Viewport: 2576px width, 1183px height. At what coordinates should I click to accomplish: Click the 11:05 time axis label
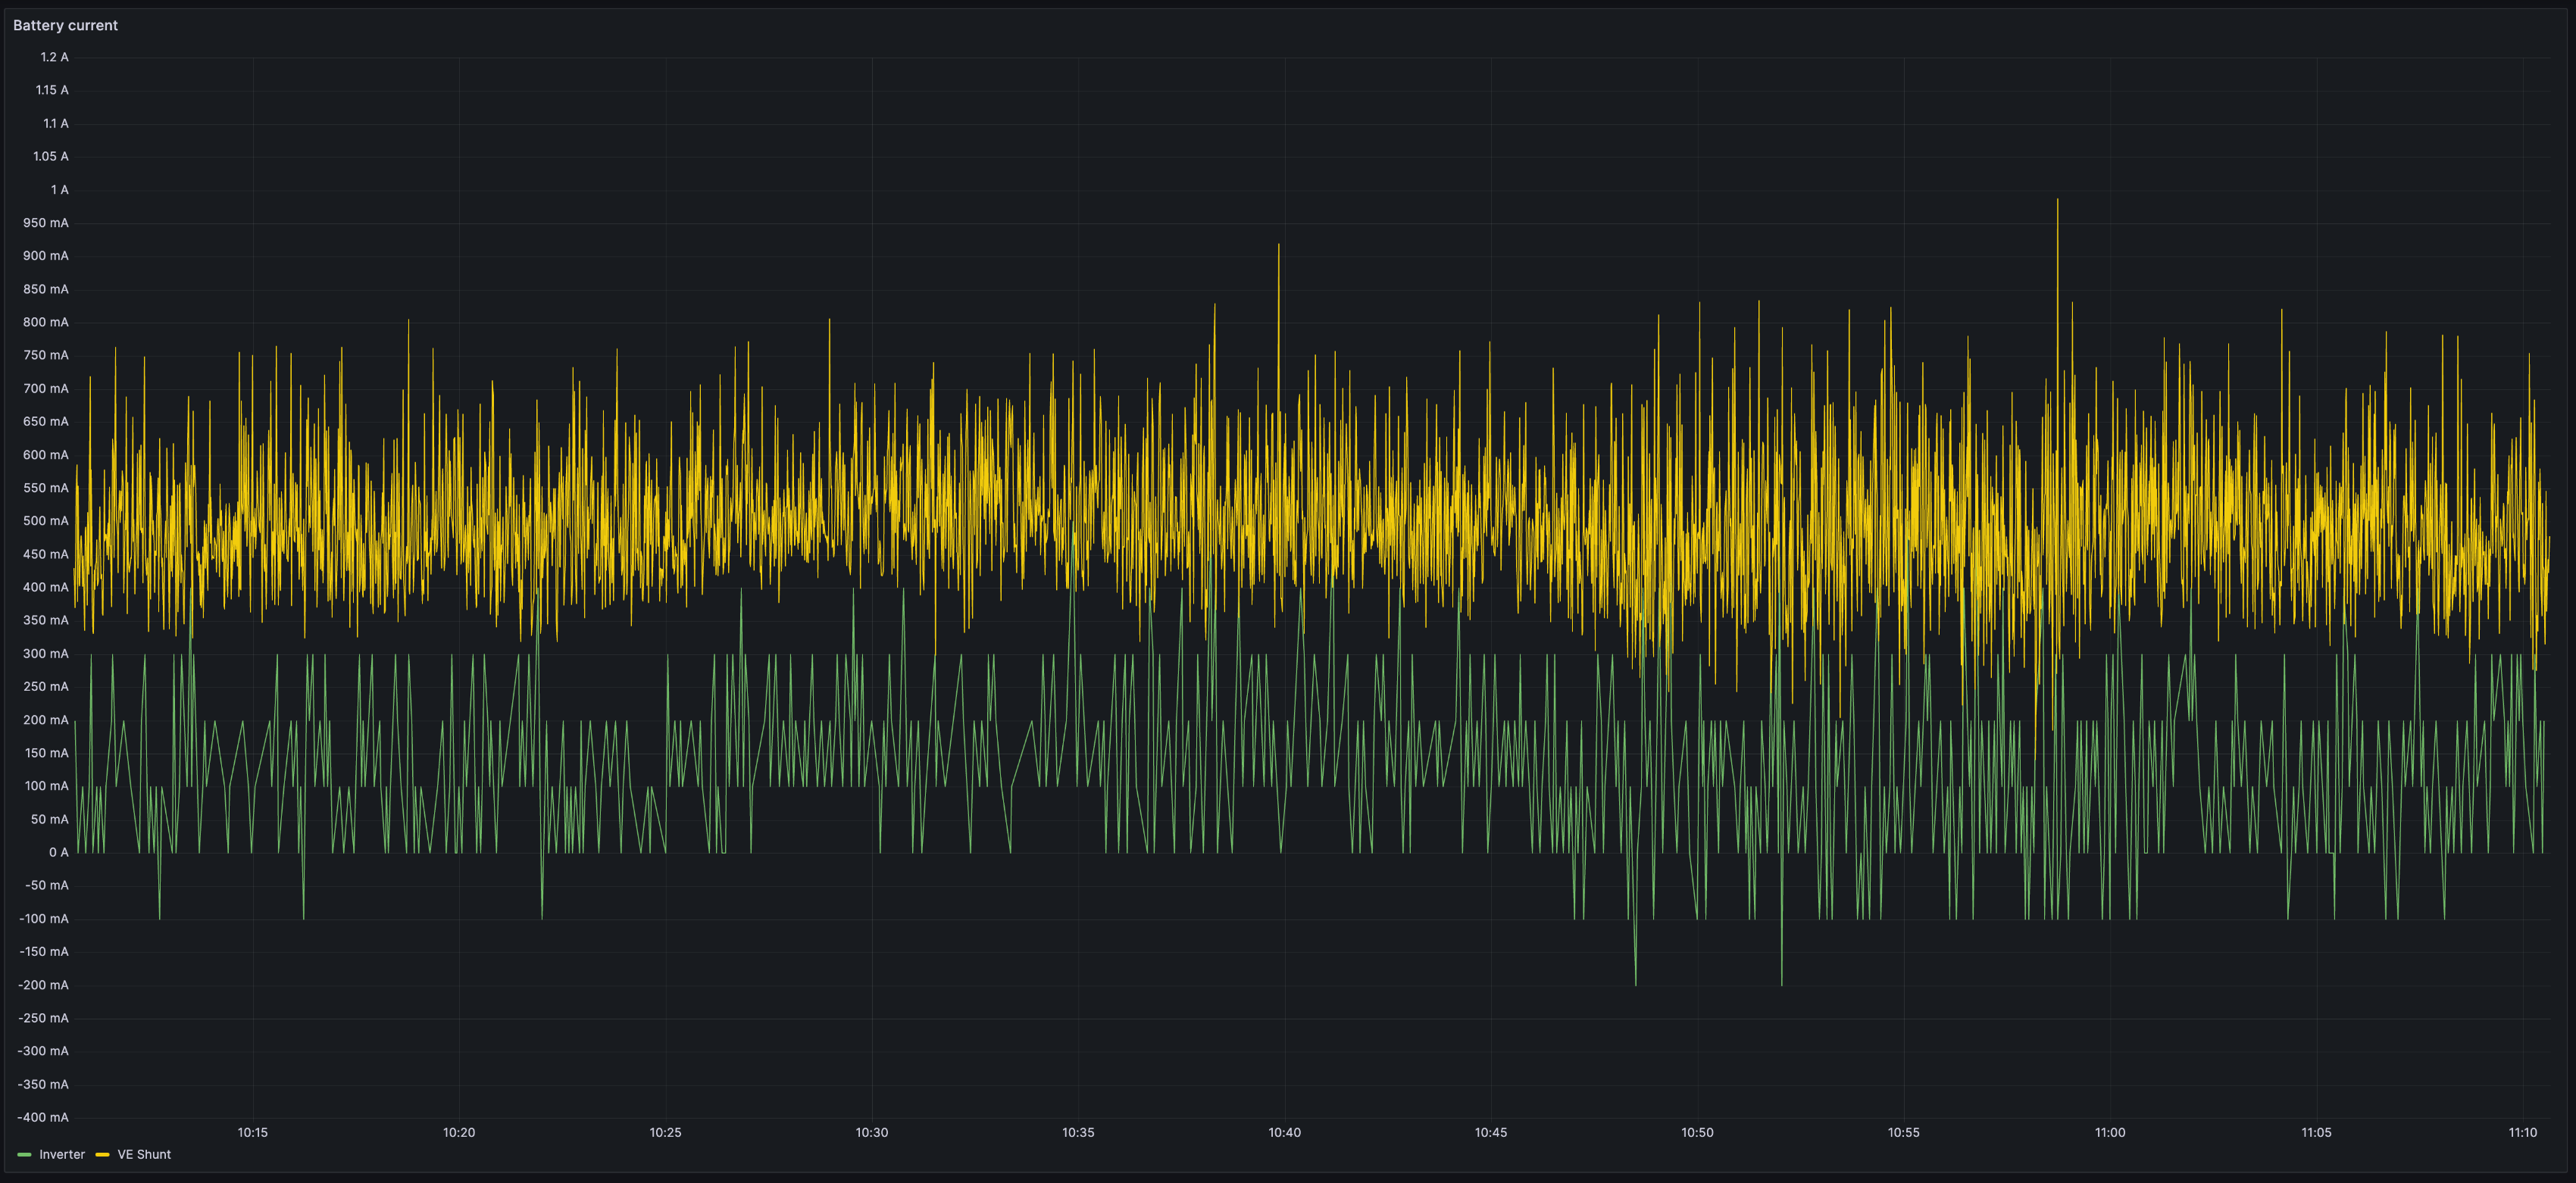tap(2316, 1132)
